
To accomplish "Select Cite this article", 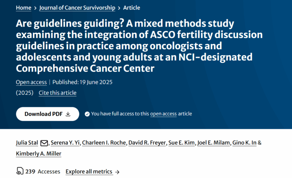I will (x=58, y=93).
